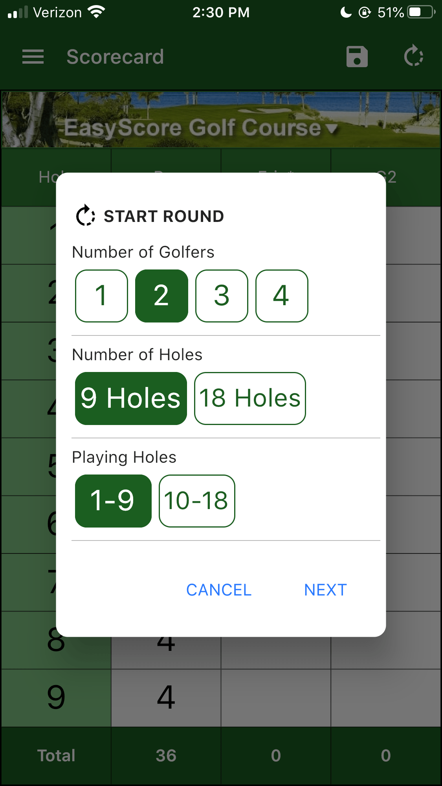Viewport: 442px width, 786px height.
Task: Tap the Total row of the scorecard
Action: 56,755
